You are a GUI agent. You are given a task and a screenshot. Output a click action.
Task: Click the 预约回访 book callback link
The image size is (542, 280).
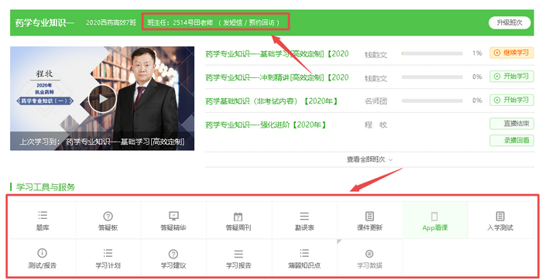click(x=262, y=23)
